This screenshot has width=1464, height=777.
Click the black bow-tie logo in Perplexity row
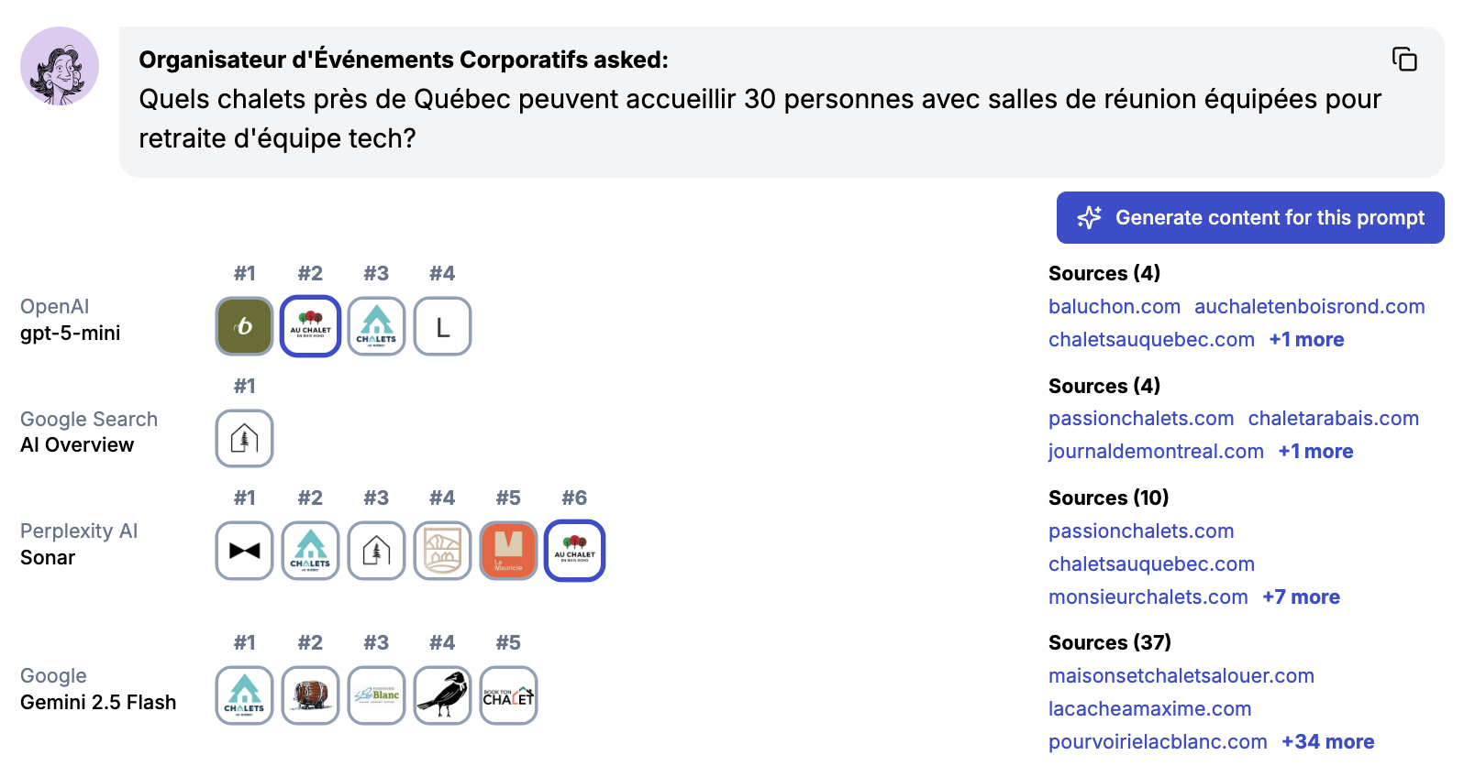[244, 551]
